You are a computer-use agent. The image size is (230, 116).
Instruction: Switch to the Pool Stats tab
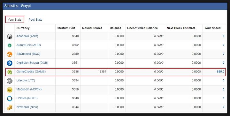35,20
